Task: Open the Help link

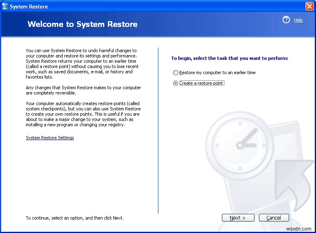Action: [x=298, y=20]
